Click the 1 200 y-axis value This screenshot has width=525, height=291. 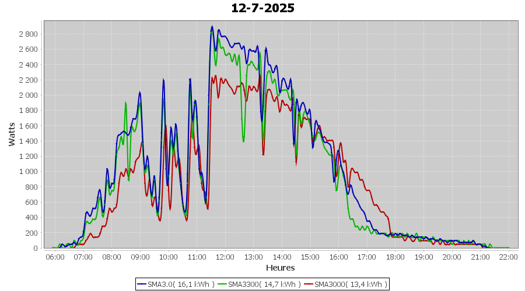point(29,157)
